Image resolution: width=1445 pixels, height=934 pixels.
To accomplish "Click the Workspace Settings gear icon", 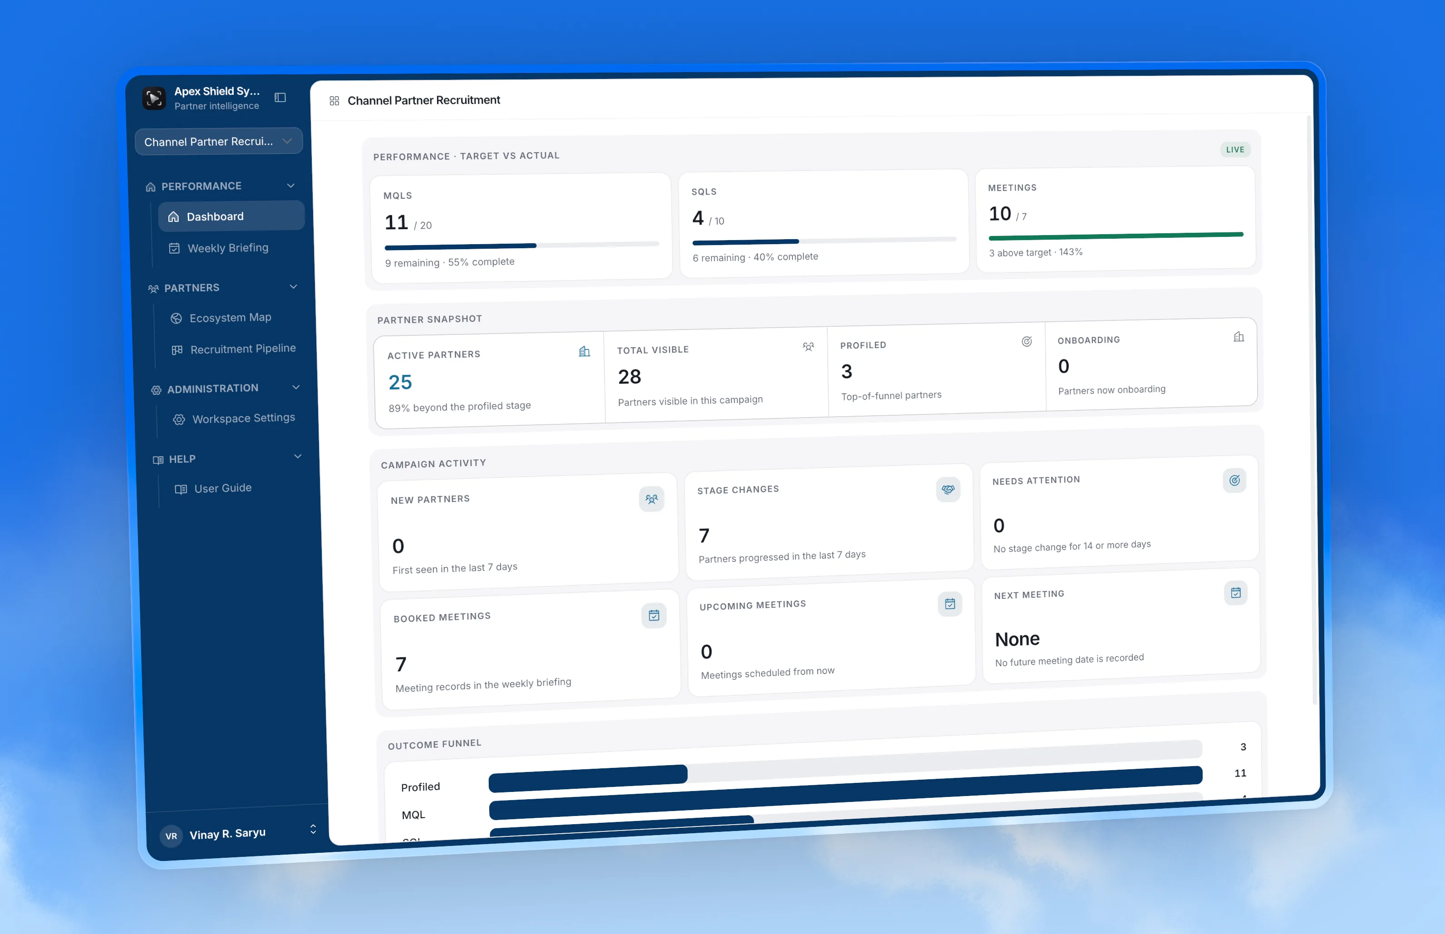I will pyautogui.click(x=179, y=420).
